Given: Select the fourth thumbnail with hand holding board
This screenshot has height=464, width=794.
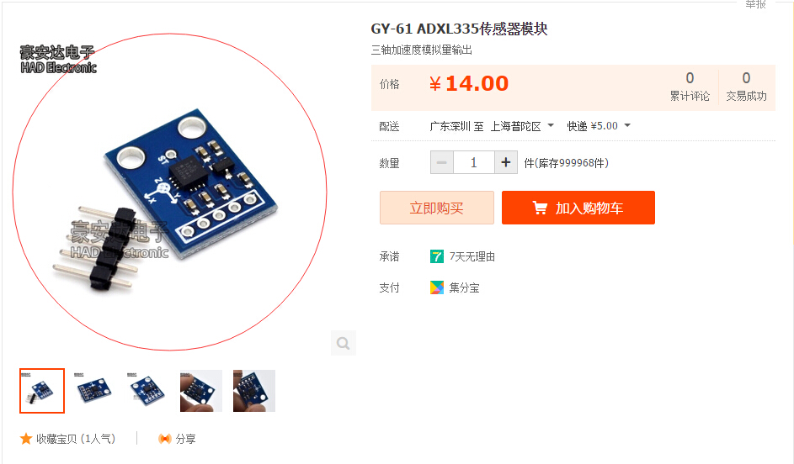Looking at the screenshot, I should (201, 391).
